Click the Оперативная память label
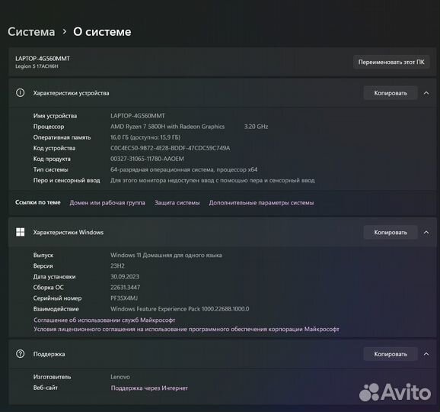The image size is (440, 412). [x=62, y=137]
